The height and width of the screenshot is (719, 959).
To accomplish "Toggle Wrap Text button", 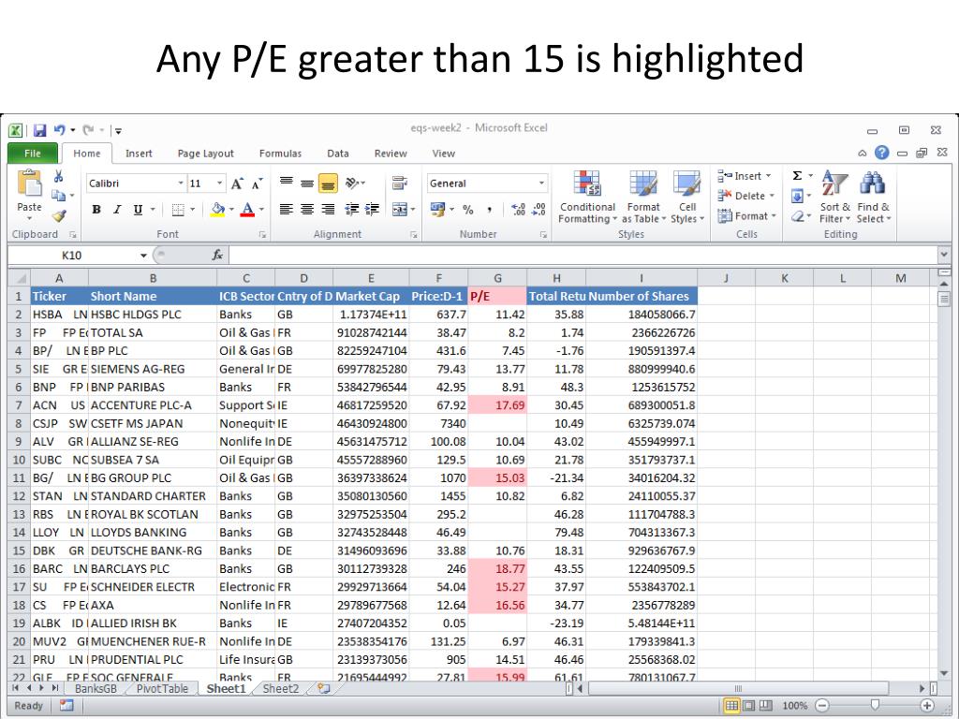I will pos(400,183).
